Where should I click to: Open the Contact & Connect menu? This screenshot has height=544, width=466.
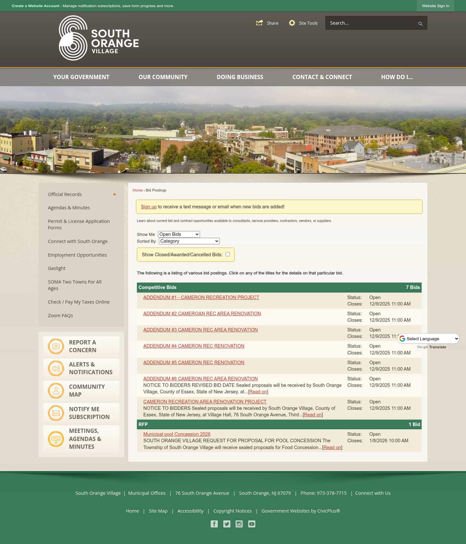322,77
